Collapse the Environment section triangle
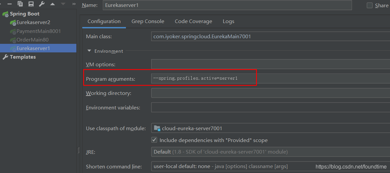The height and width of the screenshot is (173, 390). pyautogui.click(x=89, y=51)
